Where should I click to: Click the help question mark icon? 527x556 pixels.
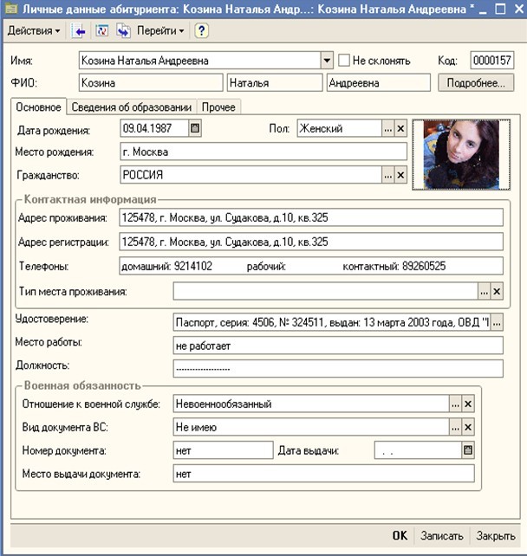tap(201, 31)
